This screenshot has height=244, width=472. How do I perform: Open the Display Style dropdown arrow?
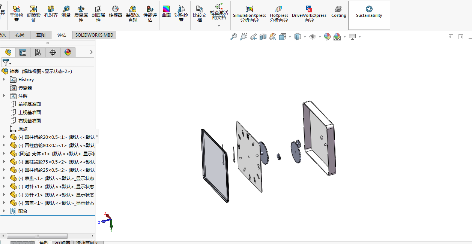pyautogui.click(x=305, y=37)
